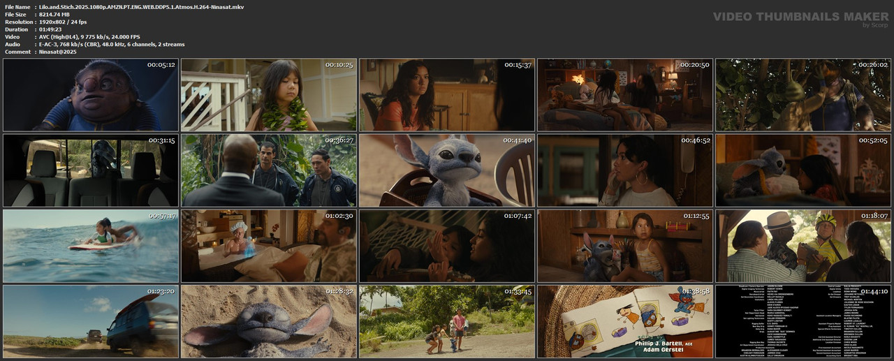Select the thumbnail timestamped 00:26:02
The image size is (894, 361).
803,95
